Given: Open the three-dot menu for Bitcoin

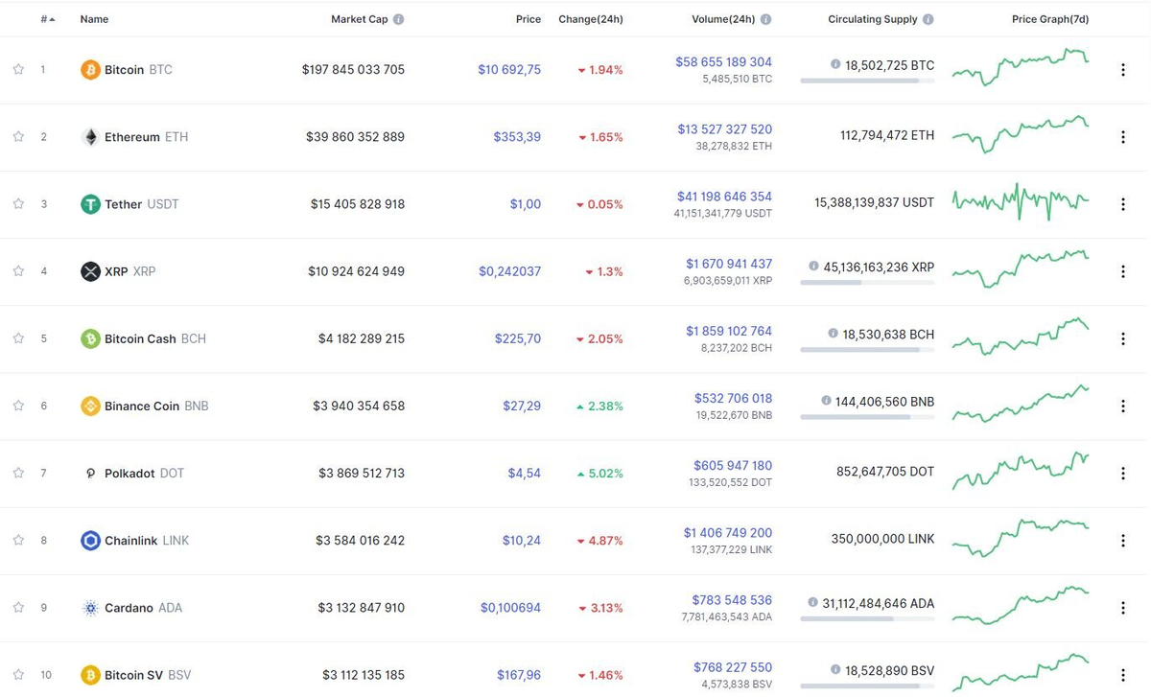Looking at the screenshot, I should click(1123, 70).
